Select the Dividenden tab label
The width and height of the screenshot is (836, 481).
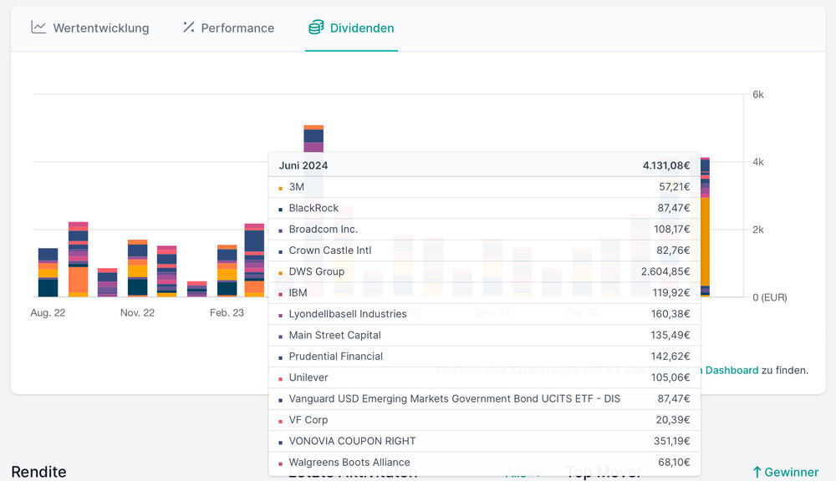tap(362, 28)
